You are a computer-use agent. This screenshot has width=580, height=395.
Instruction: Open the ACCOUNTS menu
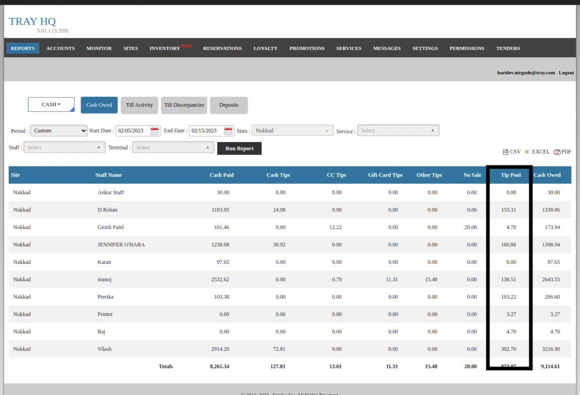(60, 48)
